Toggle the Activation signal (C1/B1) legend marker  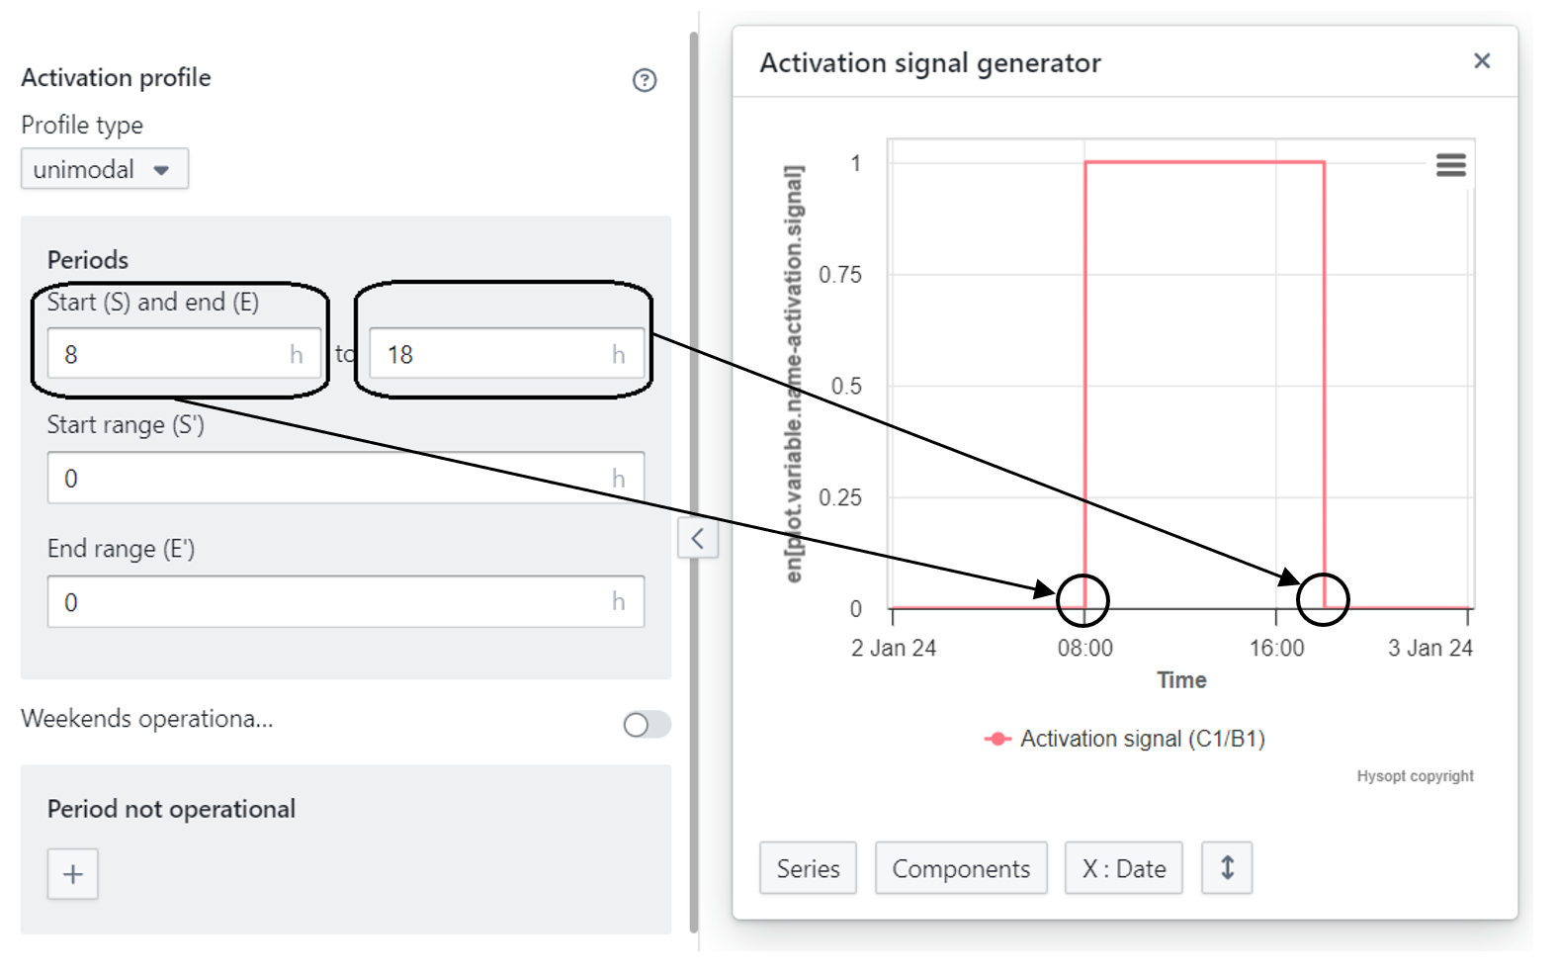click(997, 739)
